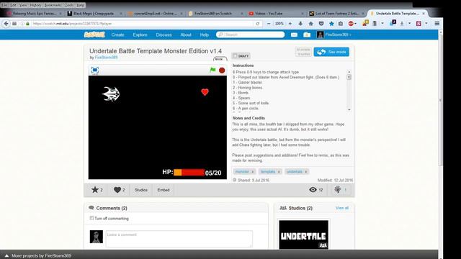Switch to convert2mp3.net tab
The width and height of the screenshot is (461, 259).
pyautogui.click(x=156, y=14)
